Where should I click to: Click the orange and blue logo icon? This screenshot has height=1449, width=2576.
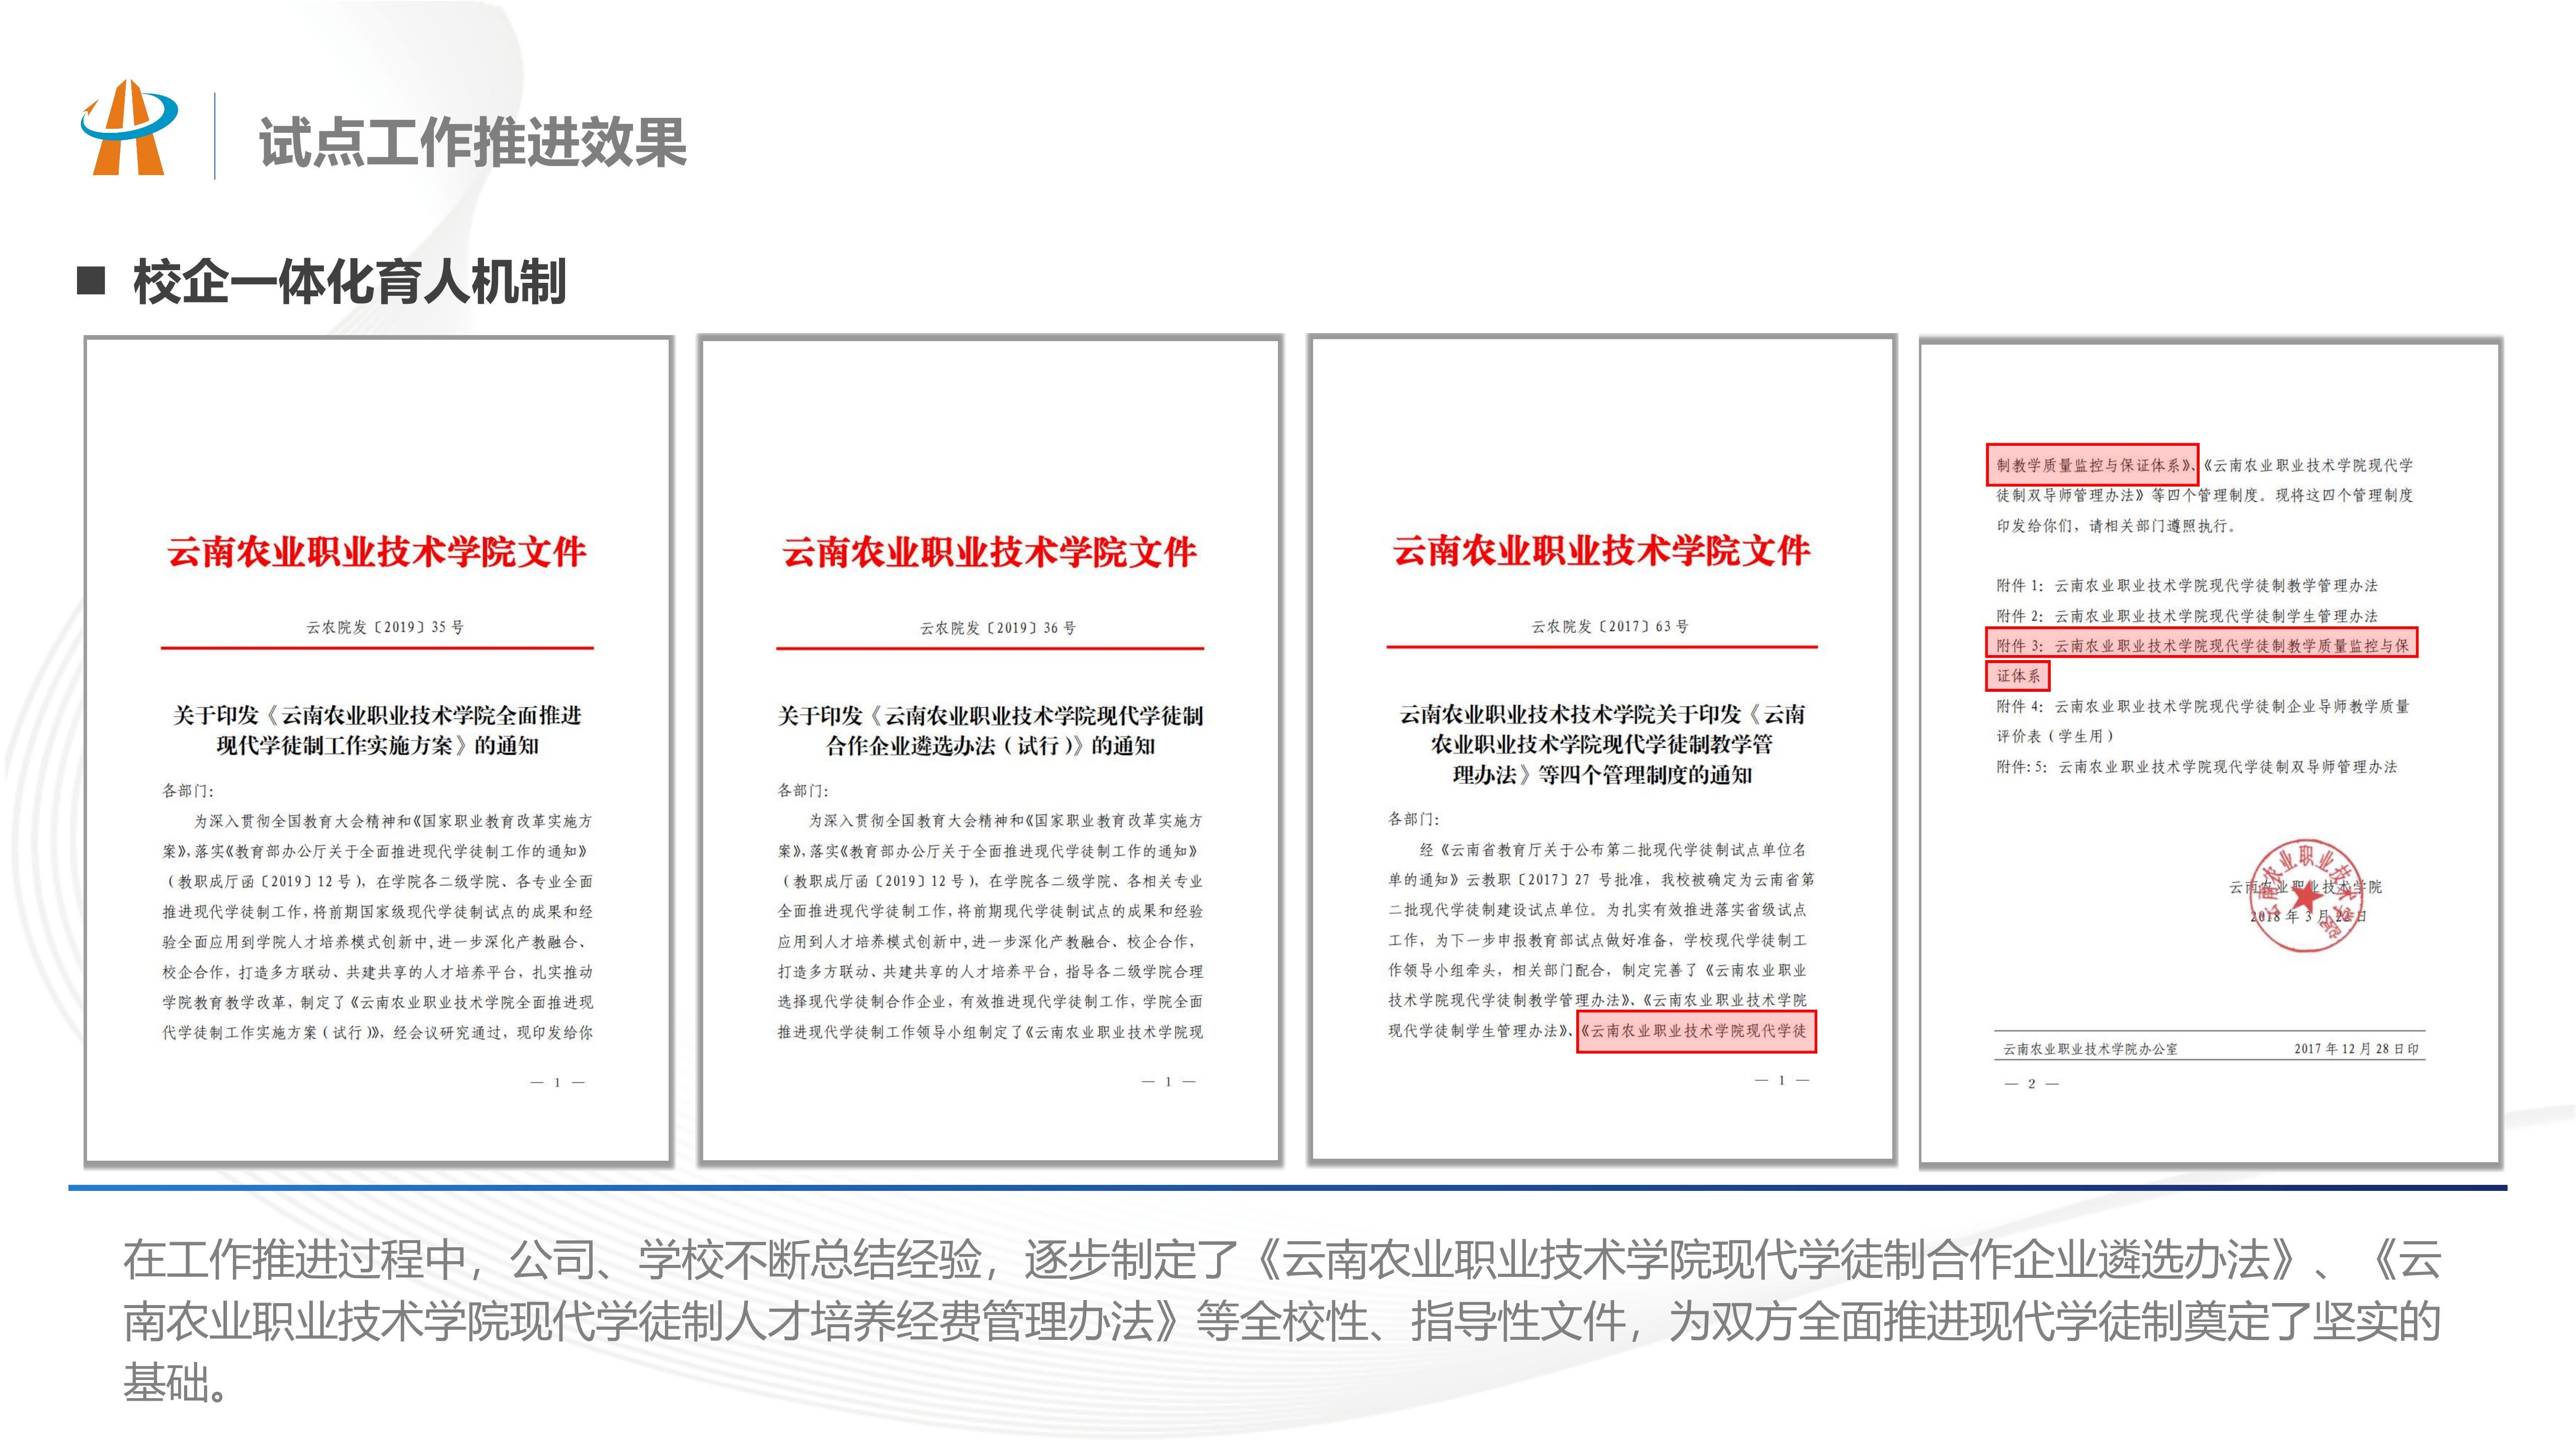(130, 128)
